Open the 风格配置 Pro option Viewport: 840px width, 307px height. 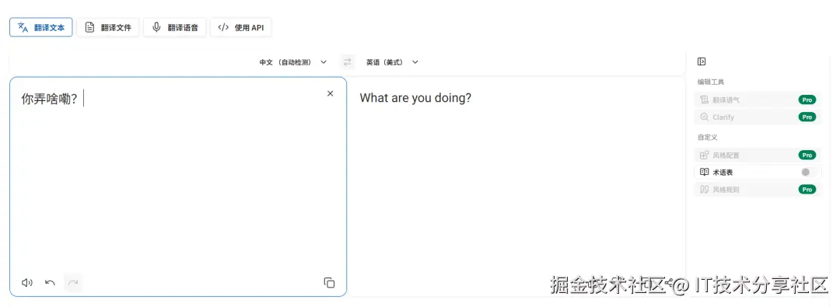758,155
